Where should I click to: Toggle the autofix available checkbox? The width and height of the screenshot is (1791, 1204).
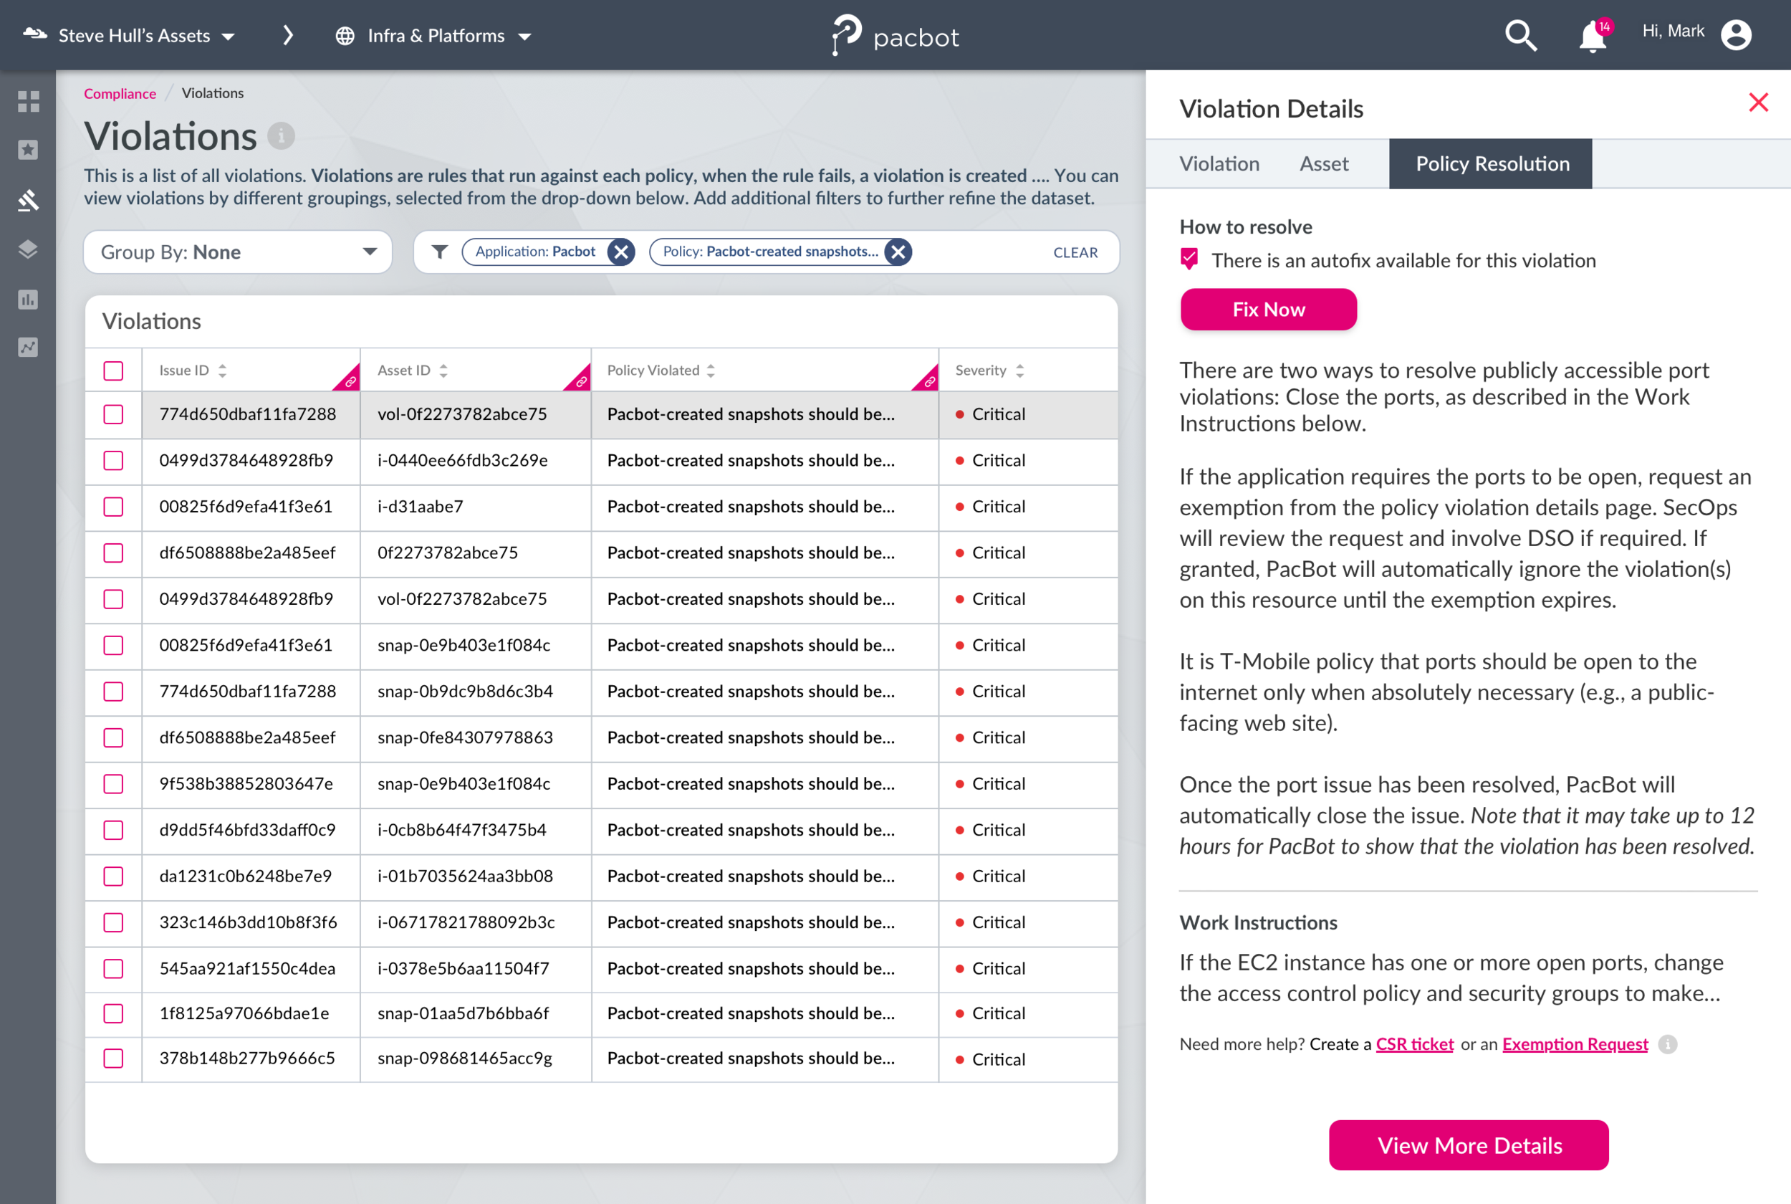(x=1189, y=259)
